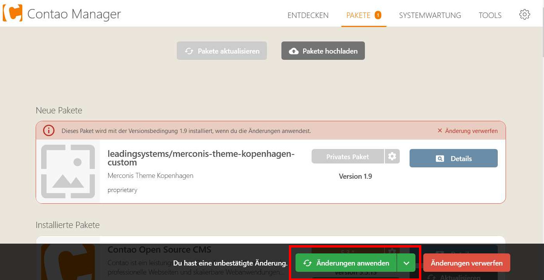Open the Systemwartung menu
Viewport: 544px width, 280px height.
click(x=430, y=15)
